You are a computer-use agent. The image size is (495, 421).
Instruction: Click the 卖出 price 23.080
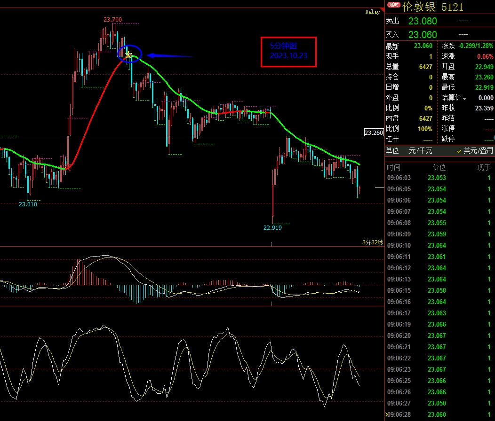pyautogui.click(x=423, y=21)
